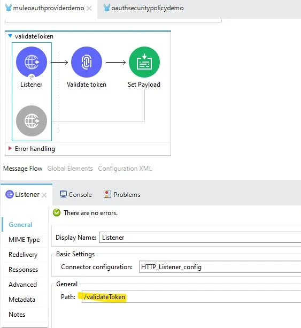Select the Set Payload component

pyautogui.click(x=144, y=62)
